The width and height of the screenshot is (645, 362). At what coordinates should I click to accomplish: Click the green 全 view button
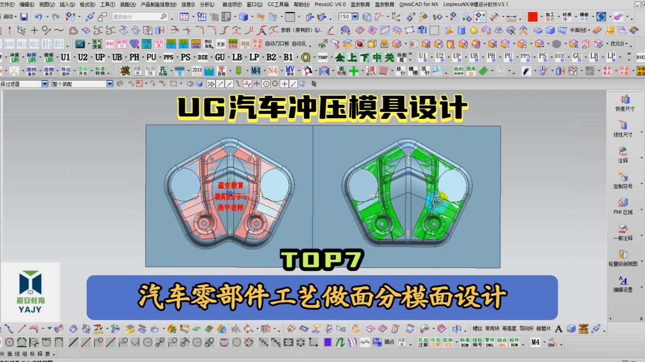[x=340, y=57]
